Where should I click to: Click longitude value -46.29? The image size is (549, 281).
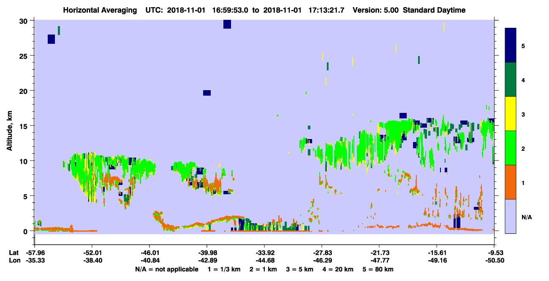tap(322, 260)
